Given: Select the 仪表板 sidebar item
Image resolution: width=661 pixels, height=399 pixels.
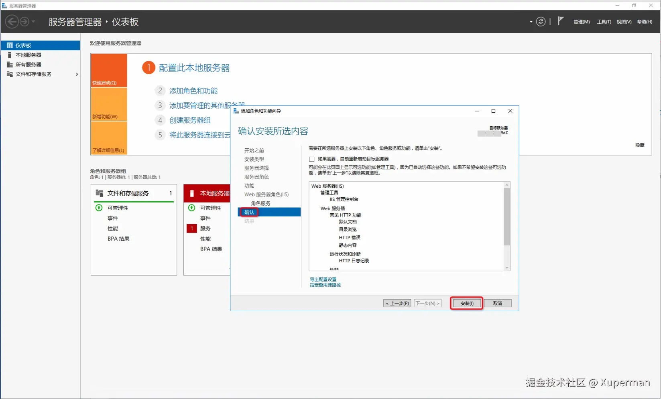Looking at the screenshot, I should pyautogui.click(x=40, y=45).
